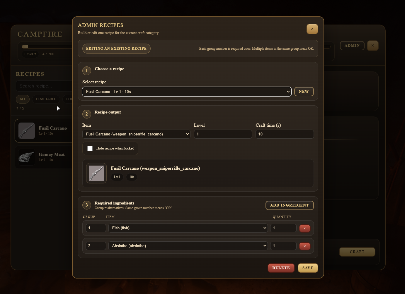Image resolution: width=405 pixels, height=294 pixels.
Task: Click the QUANTITY column header
Action: (282, 217)
